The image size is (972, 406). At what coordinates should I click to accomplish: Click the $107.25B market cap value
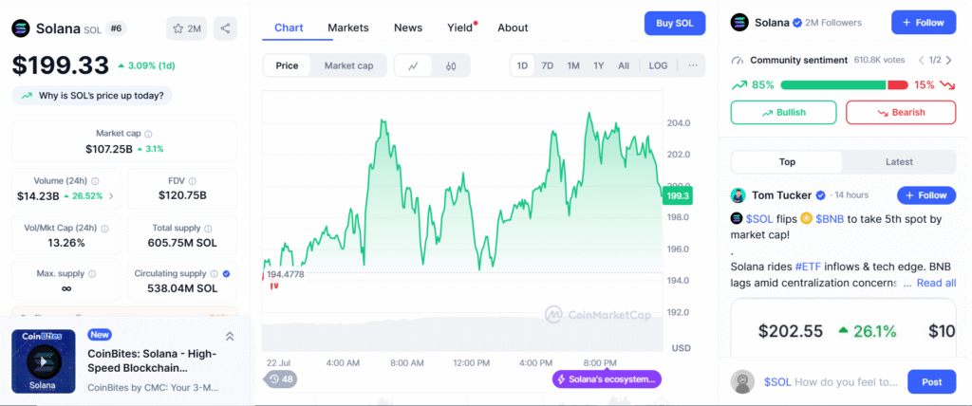[x=109, y=149]
